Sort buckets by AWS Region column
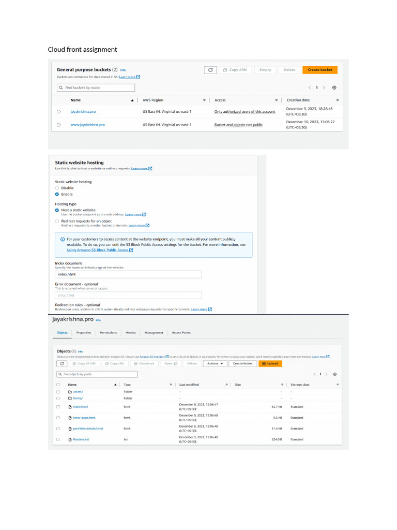Image resolution: width=397 pixels, height=530 pixels. (204, 100)
